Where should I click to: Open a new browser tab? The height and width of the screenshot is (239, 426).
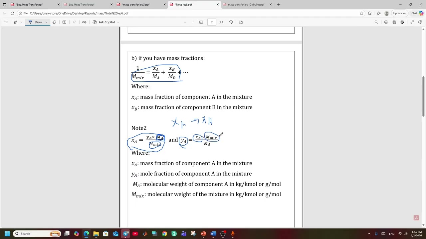279,5
